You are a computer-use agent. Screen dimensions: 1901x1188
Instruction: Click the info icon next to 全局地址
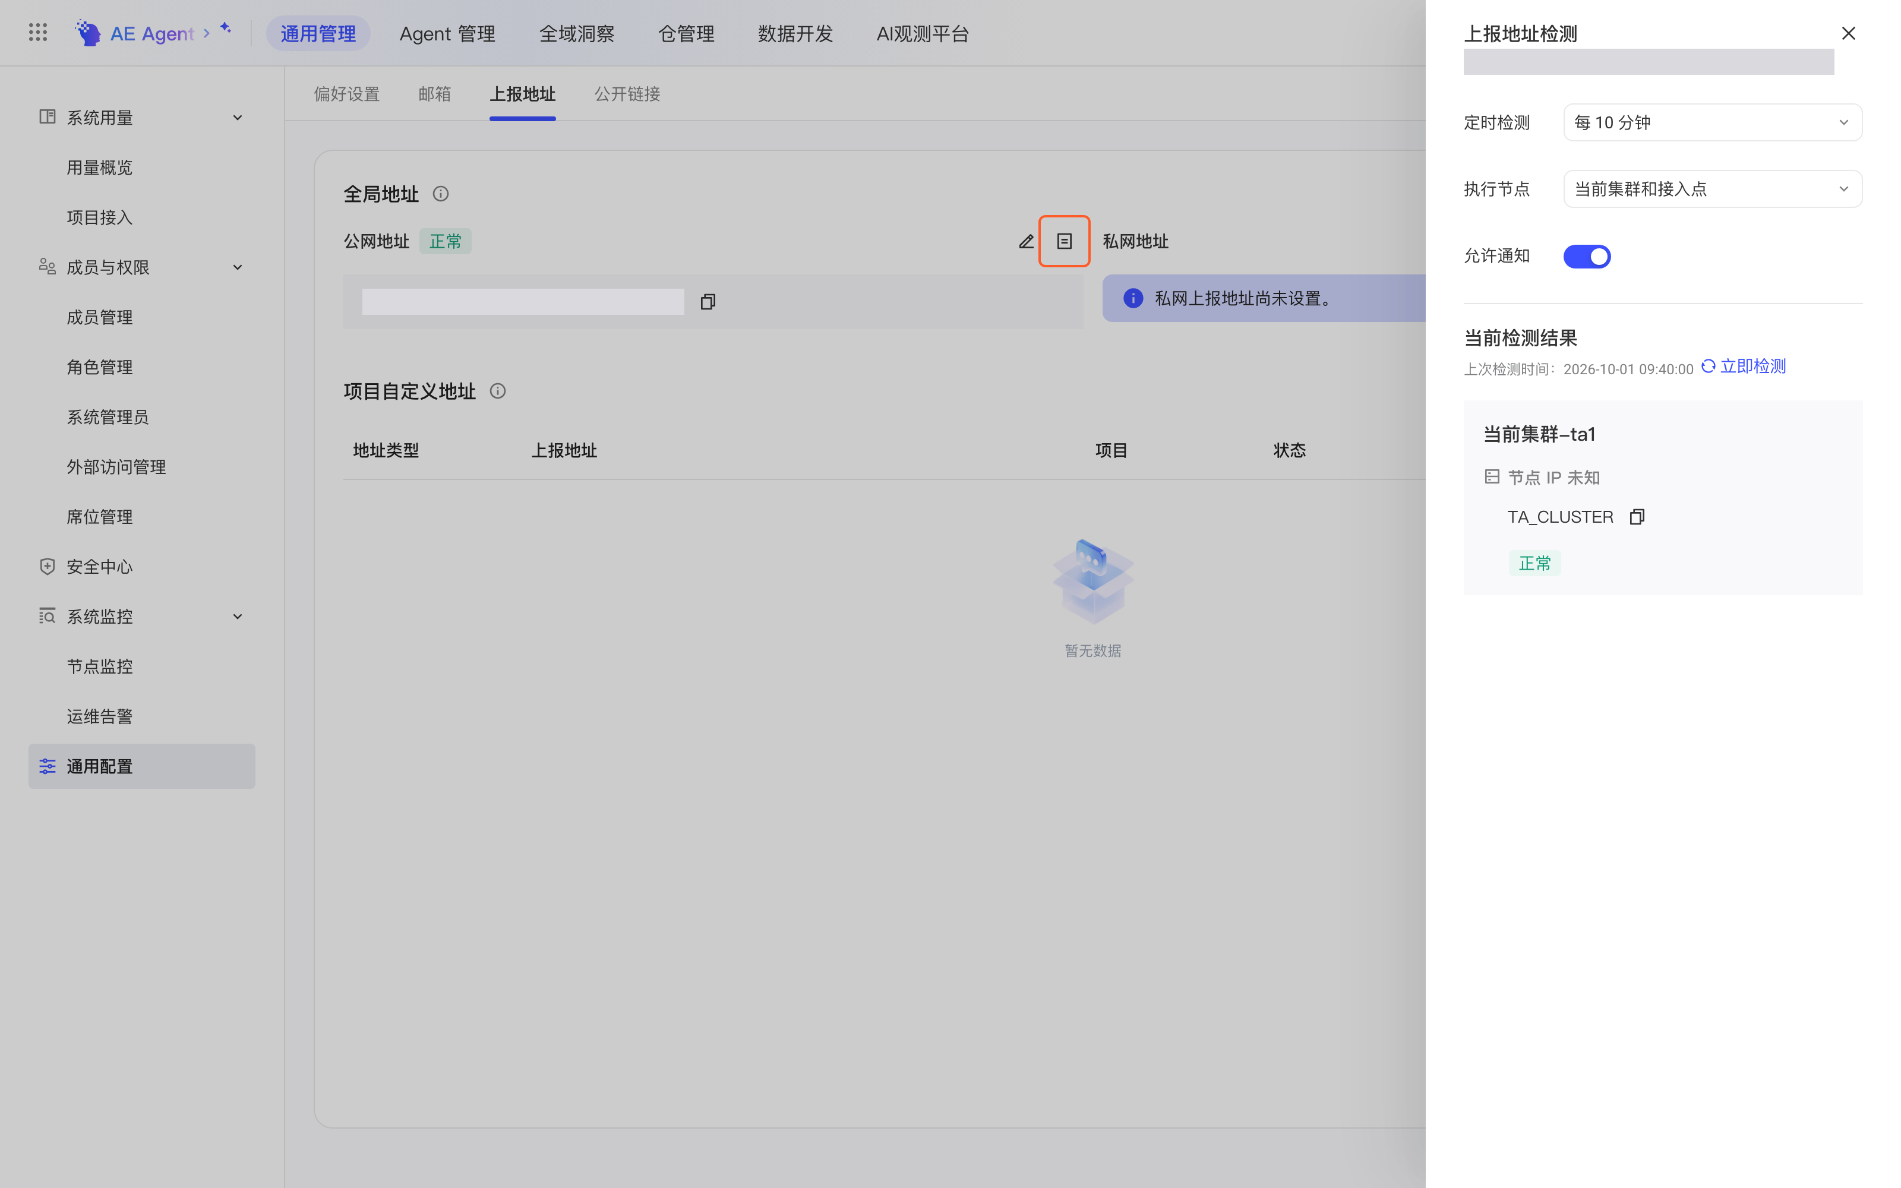[x=441, y=194]
